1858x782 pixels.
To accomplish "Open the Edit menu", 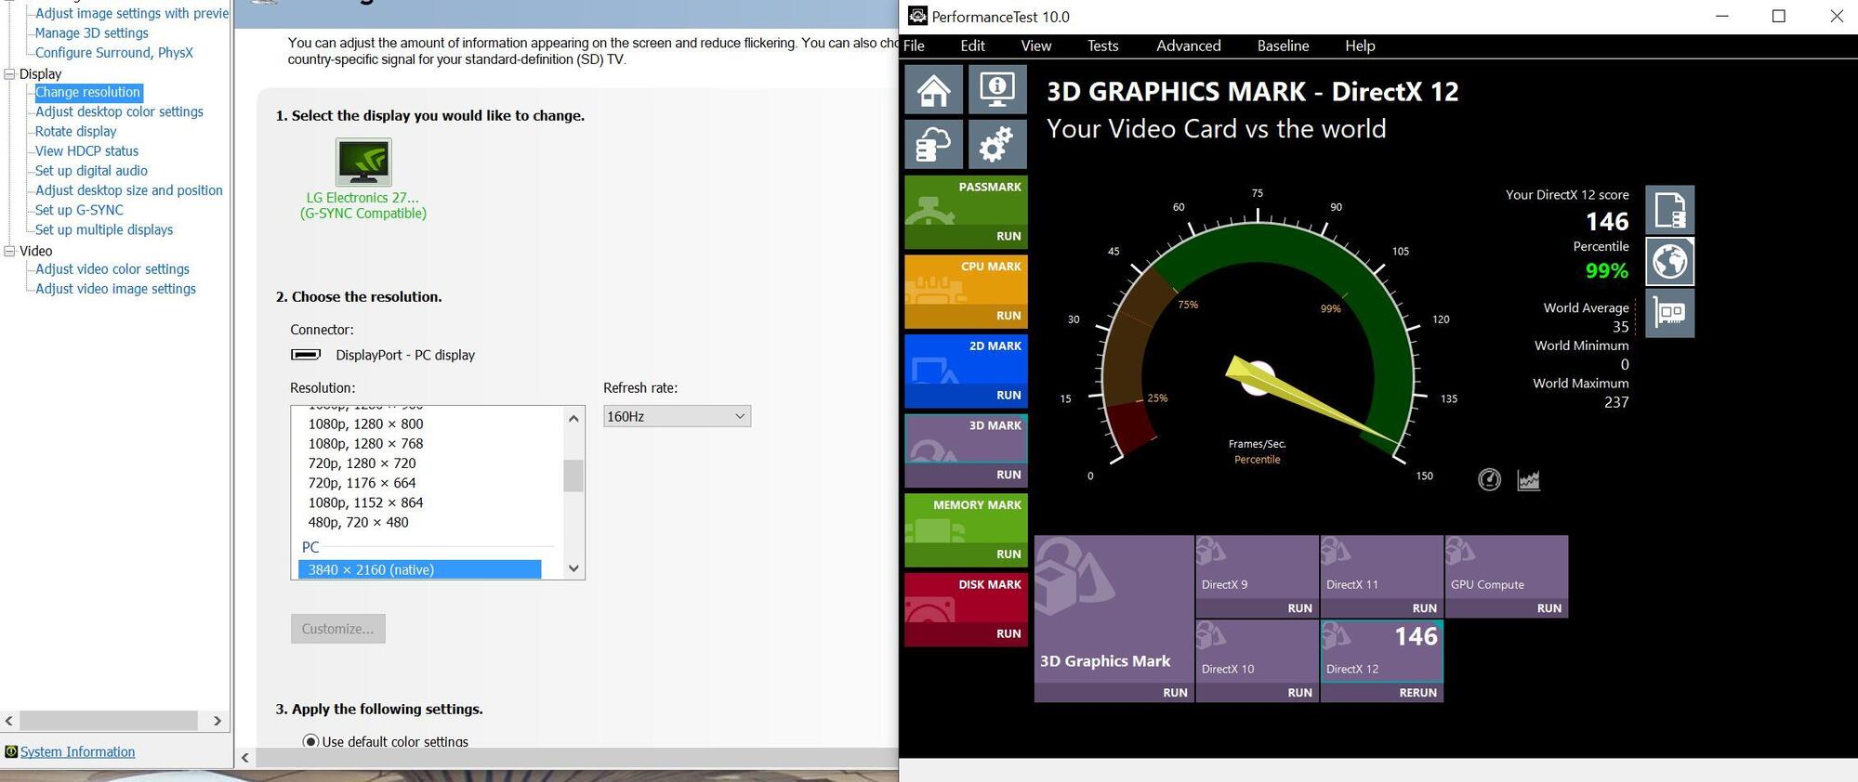I will tap(973, 46).
